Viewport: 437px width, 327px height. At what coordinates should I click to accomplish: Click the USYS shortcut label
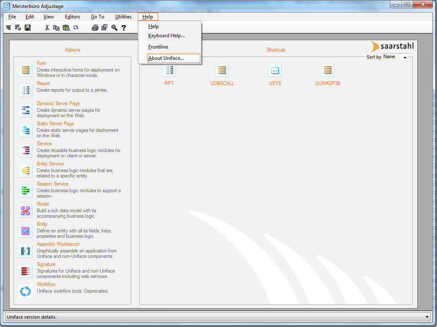click(275, 83)
